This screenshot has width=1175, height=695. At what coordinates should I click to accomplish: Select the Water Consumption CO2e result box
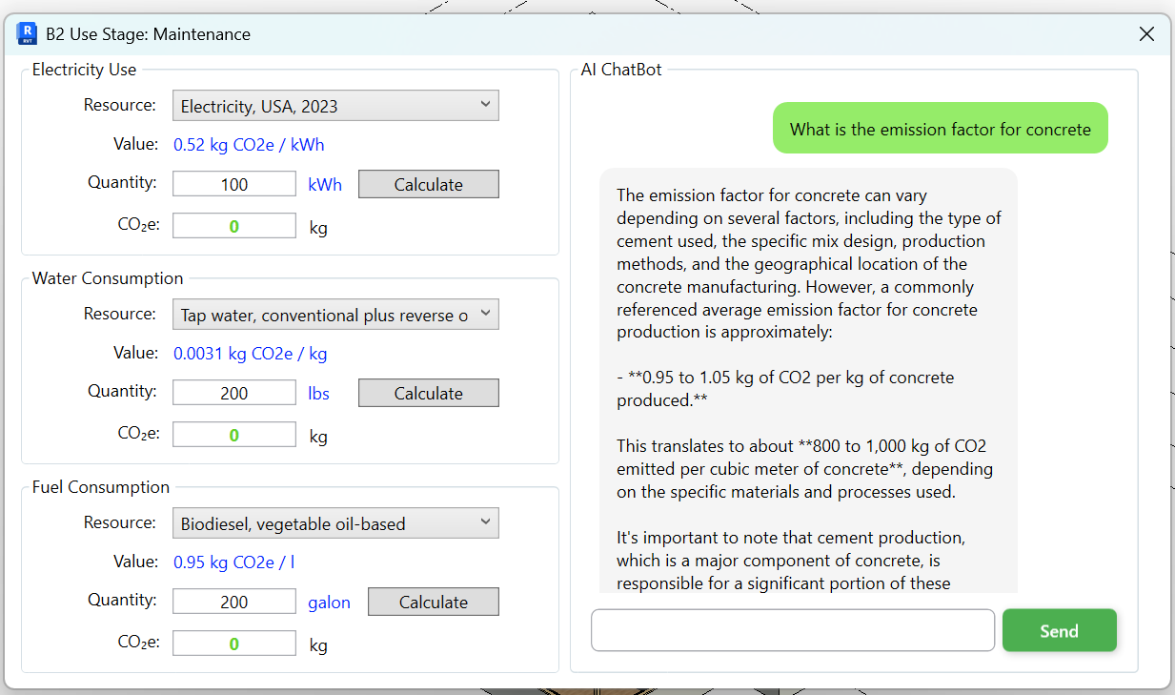(x=234, y=435)
